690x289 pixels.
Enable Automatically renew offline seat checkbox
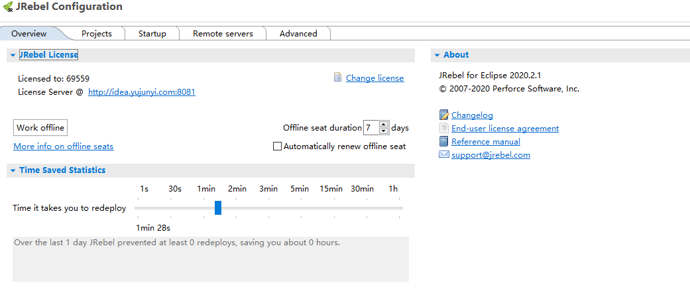tap(277, 146)
